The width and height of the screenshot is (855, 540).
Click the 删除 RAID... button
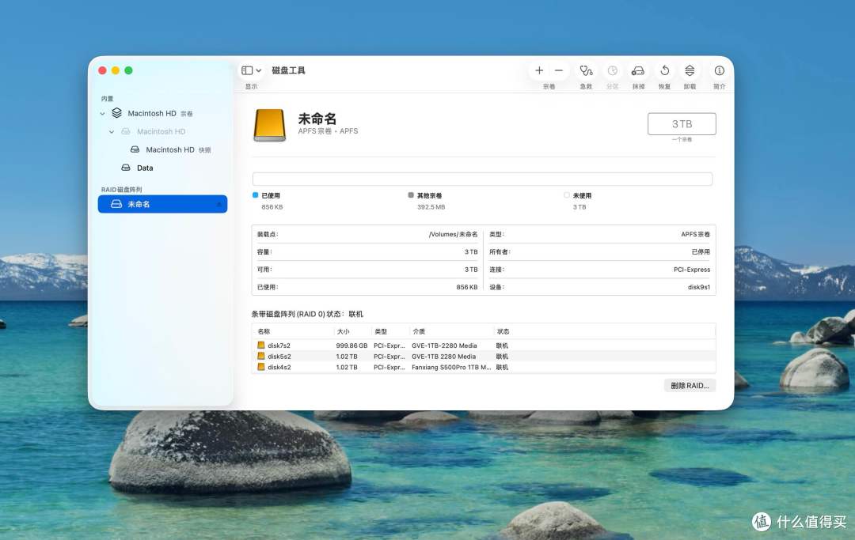tap(690, 385)
